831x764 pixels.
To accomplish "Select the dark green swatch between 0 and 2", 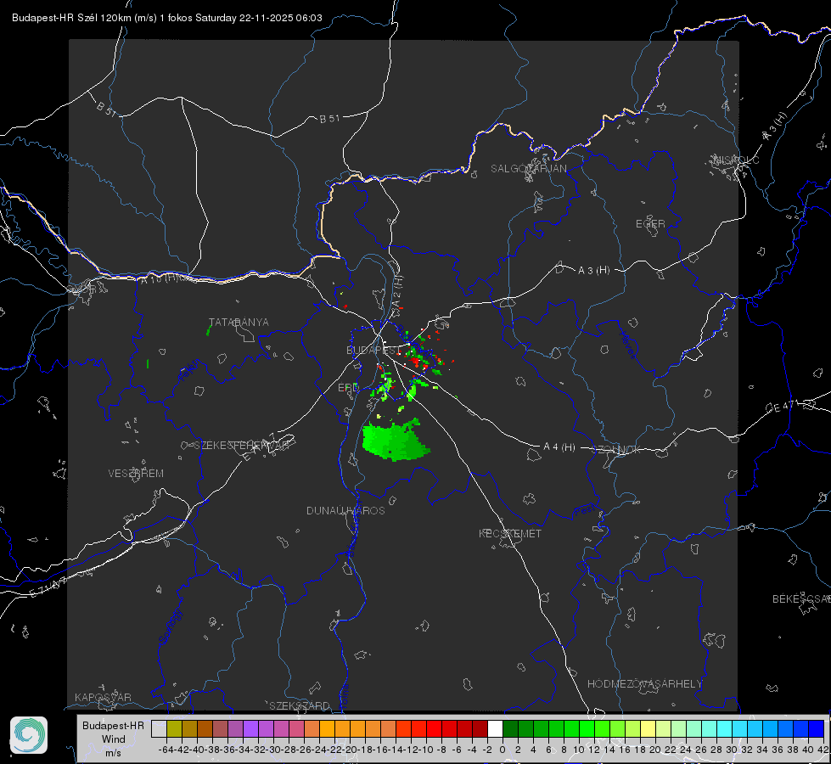I will pyautogui.click(x=510, y=728).
